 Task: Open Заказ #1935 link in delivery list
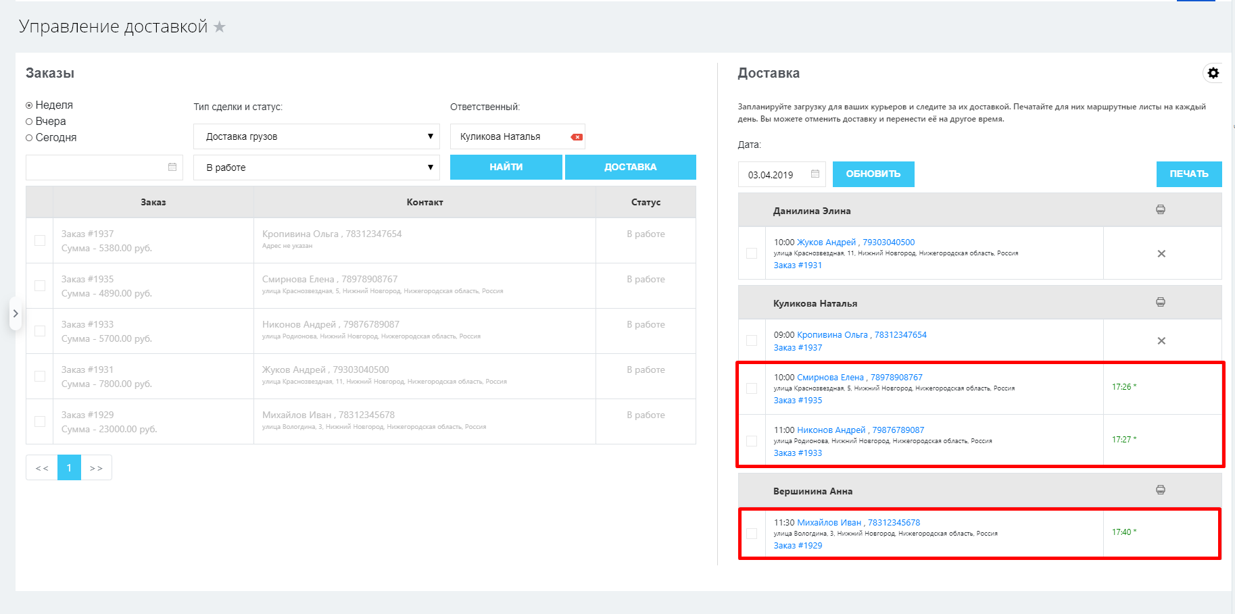798,401
